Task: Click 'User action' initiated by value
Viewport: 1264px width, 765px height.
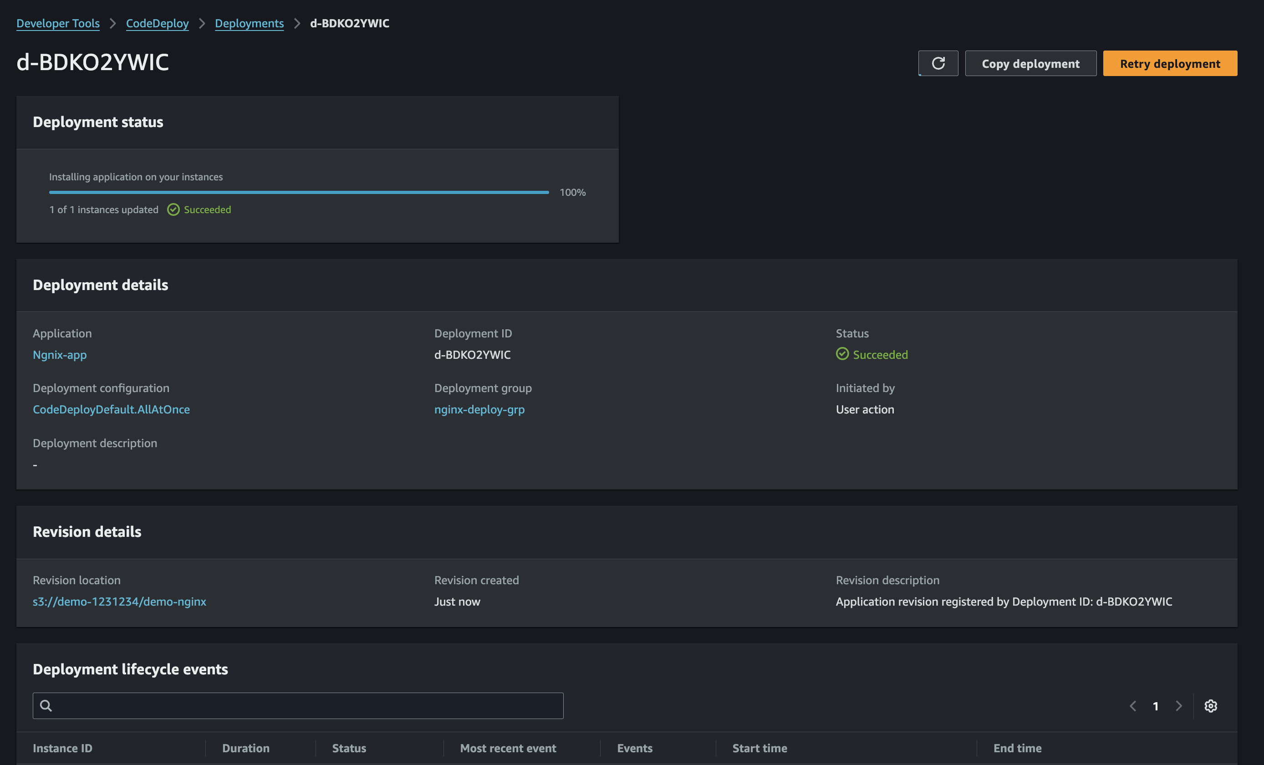Action: [x=864, y=409]
